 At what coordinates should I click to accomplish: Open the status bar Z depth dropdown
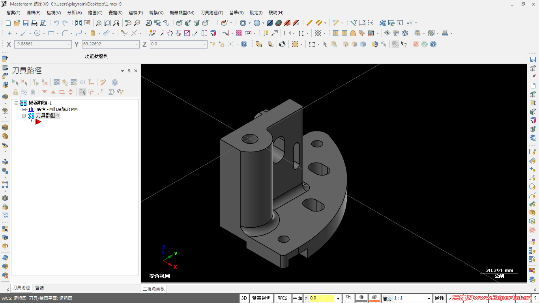pyautogui.click(x=338, y=298)
